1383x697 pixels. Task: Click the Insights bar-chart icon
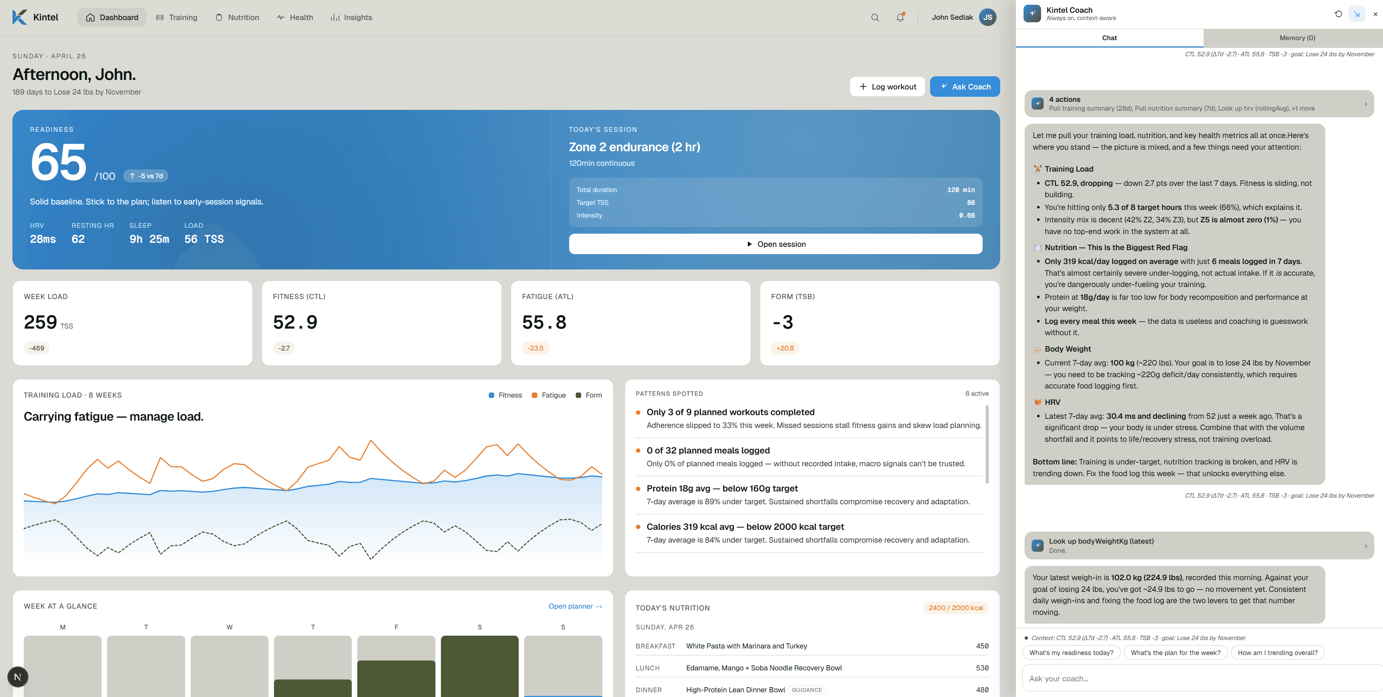point(335,18)
